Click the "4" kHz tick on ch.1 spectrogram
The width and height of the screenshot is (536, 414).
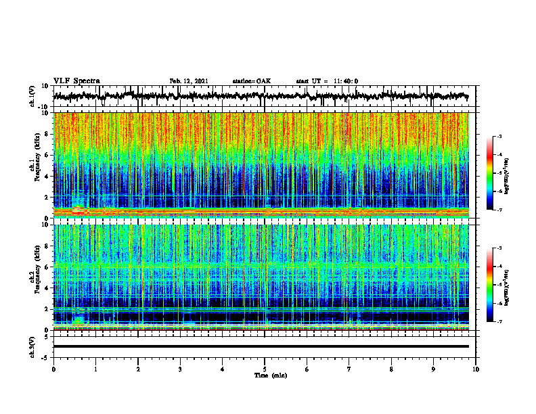point(47,177)
